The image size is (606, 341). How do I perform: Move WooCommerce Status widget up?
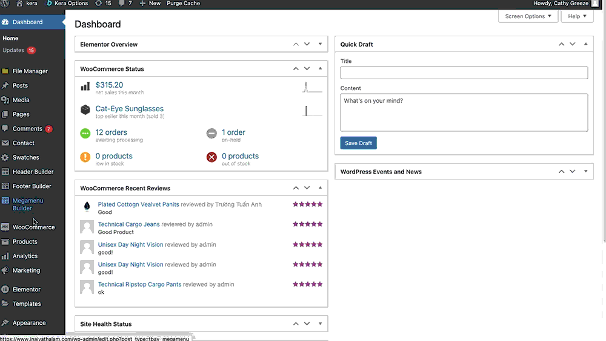[x=296, y=69]
